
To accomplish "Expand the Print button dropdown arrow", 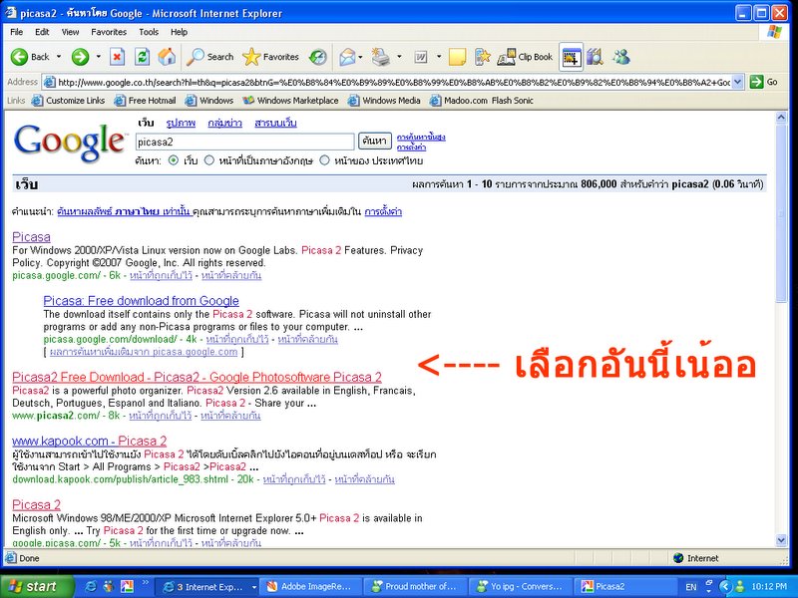I will [399, 57].
